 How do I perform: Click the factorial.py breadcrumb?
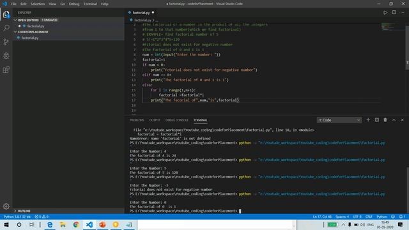point(143,20)
